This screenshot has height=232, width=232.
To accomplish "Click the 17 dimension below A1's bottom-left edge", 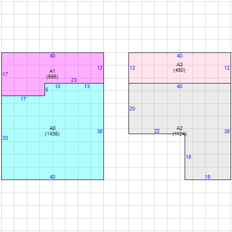I will (x=23, y=99).
